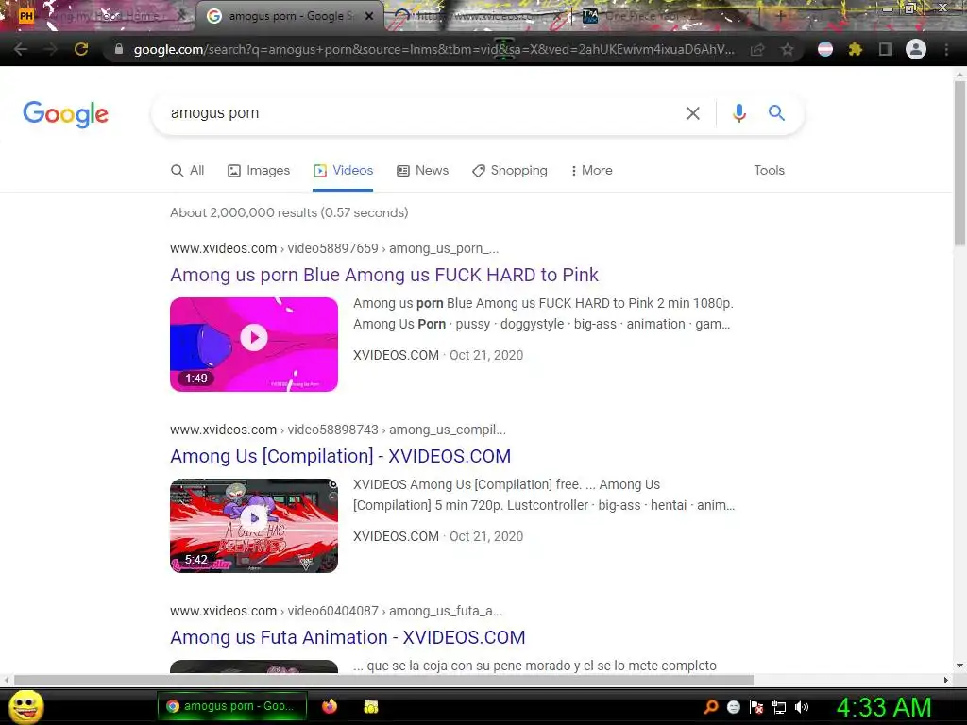Close the Google search browser tab

369,16
